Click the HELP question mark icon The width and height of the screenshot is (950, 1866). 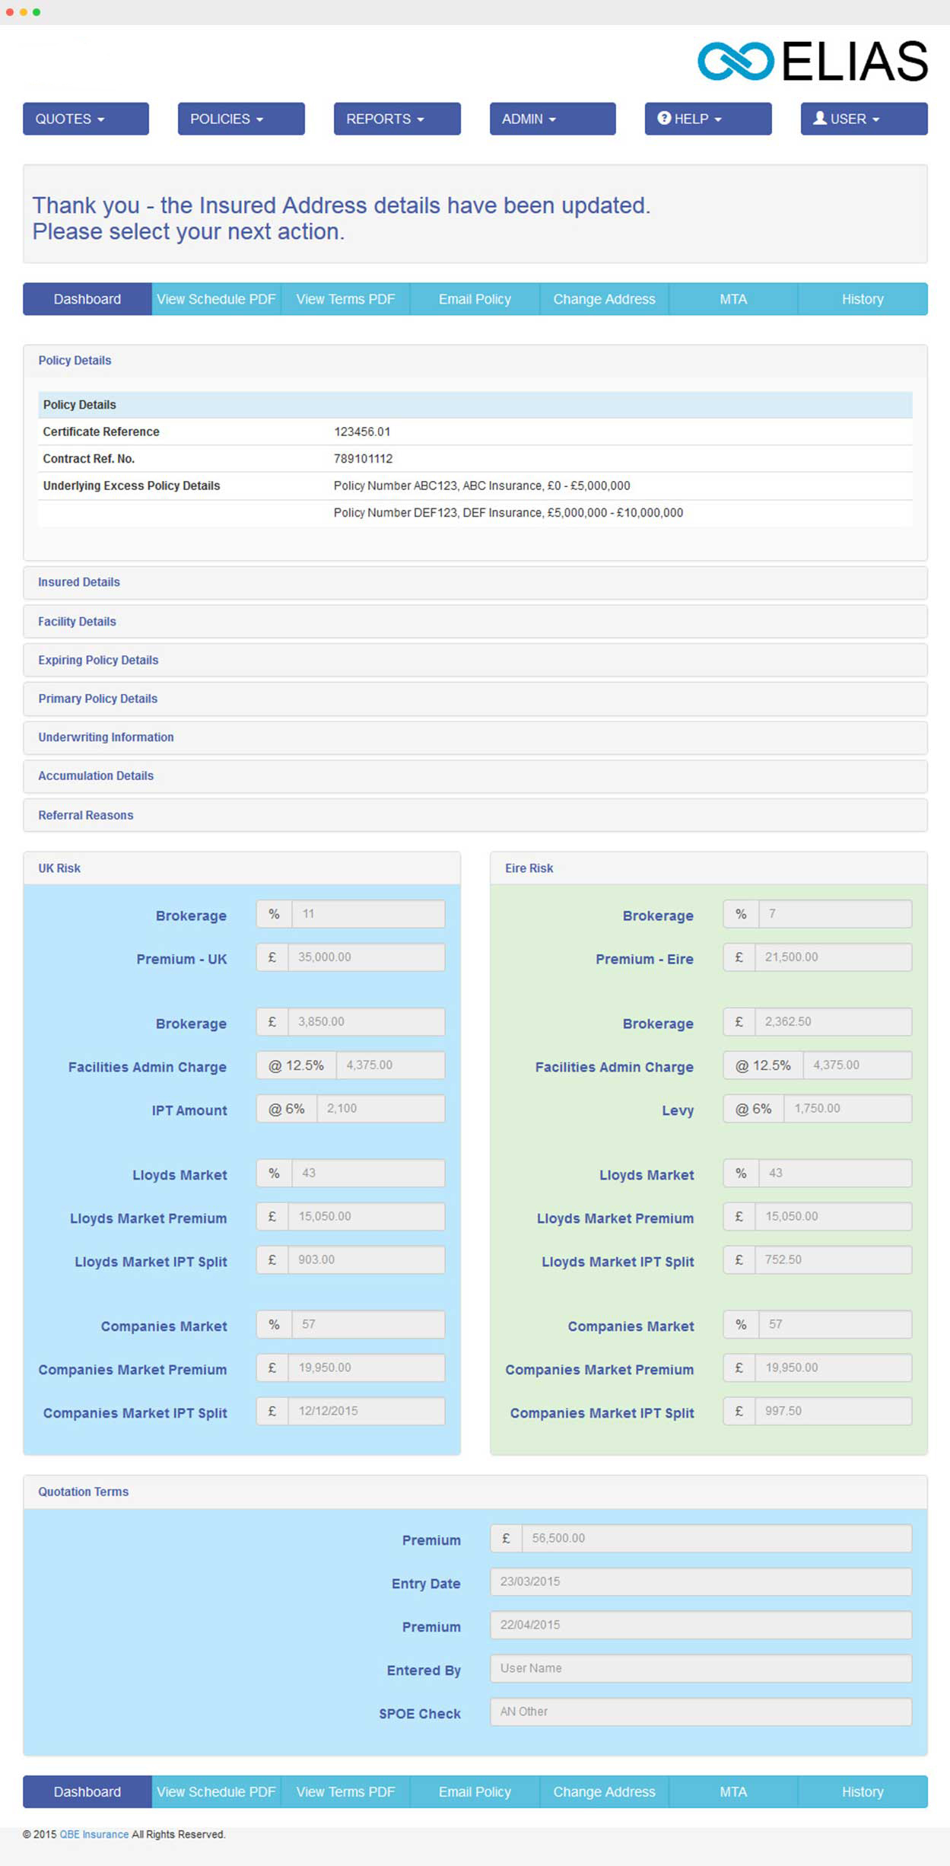[663, 118]
